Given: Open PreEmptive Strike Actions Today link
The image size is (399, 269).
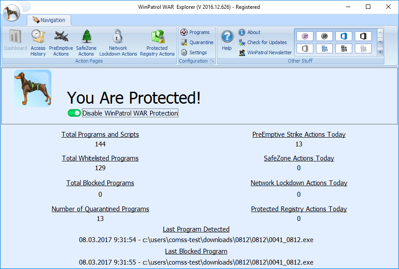Looking at the screenshot, I should click(x=299, y=134).
